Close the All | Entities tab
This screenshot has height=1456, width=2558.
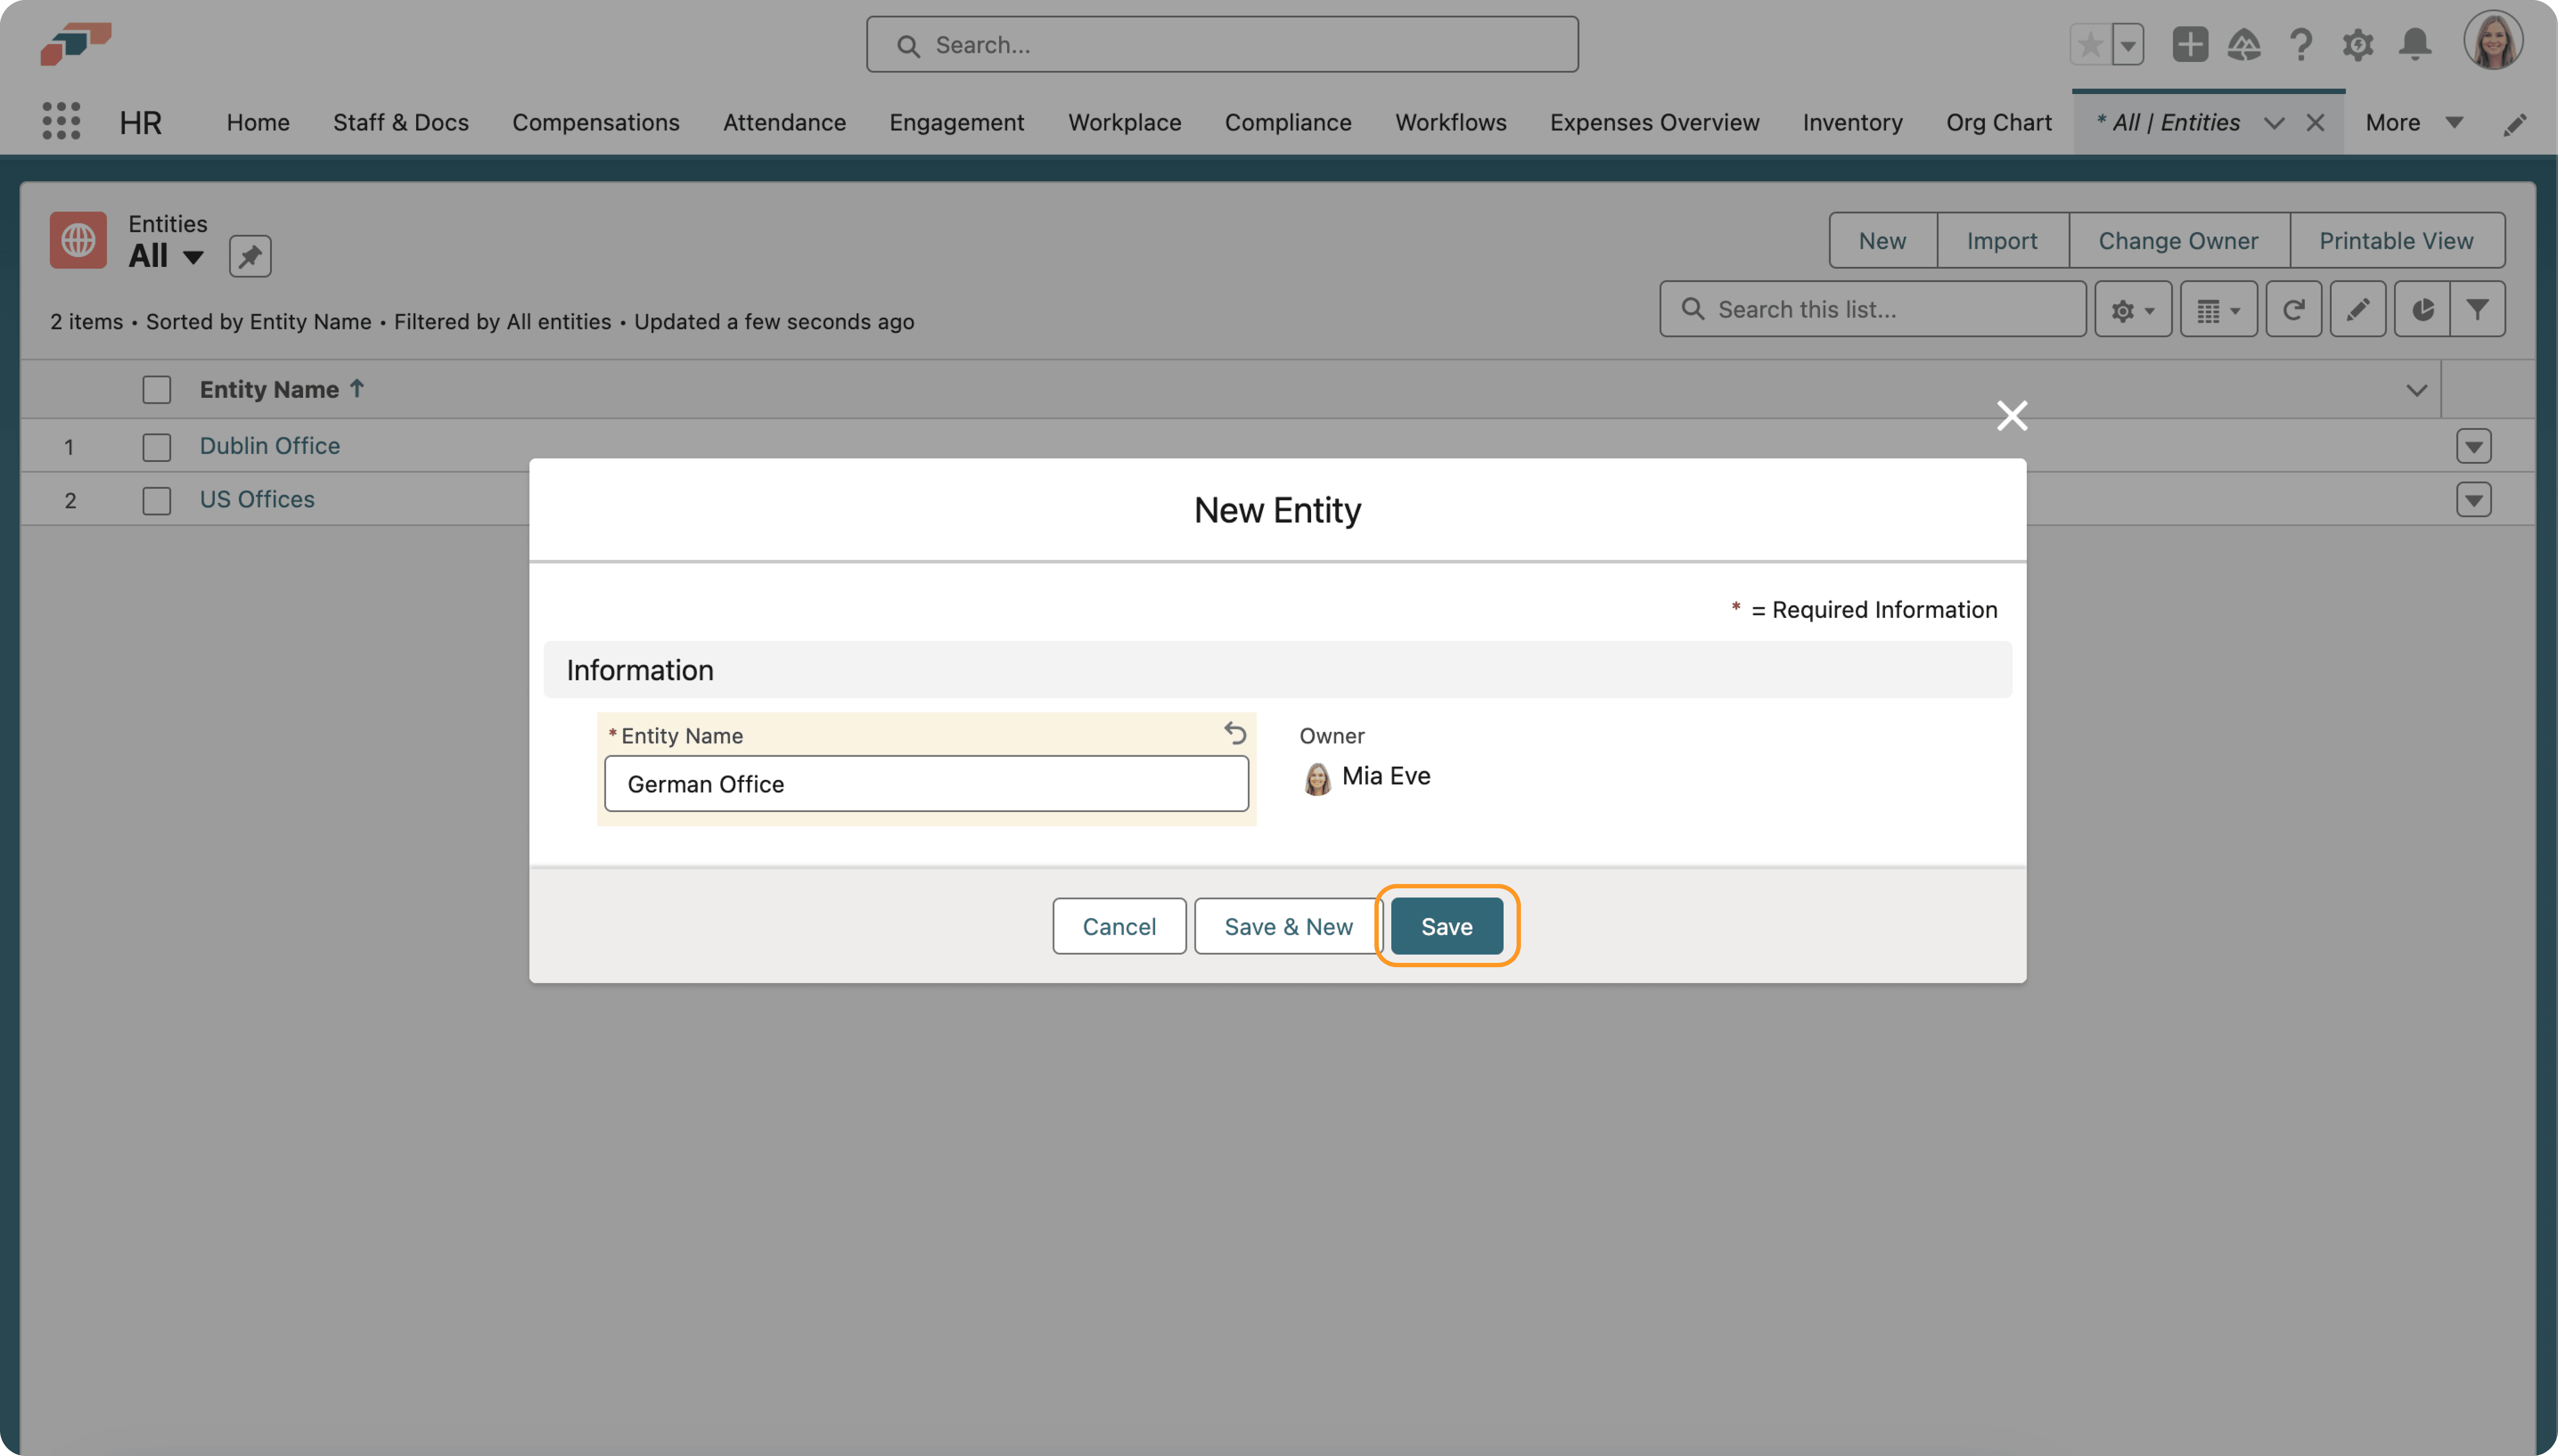(x=2314, y=123)
